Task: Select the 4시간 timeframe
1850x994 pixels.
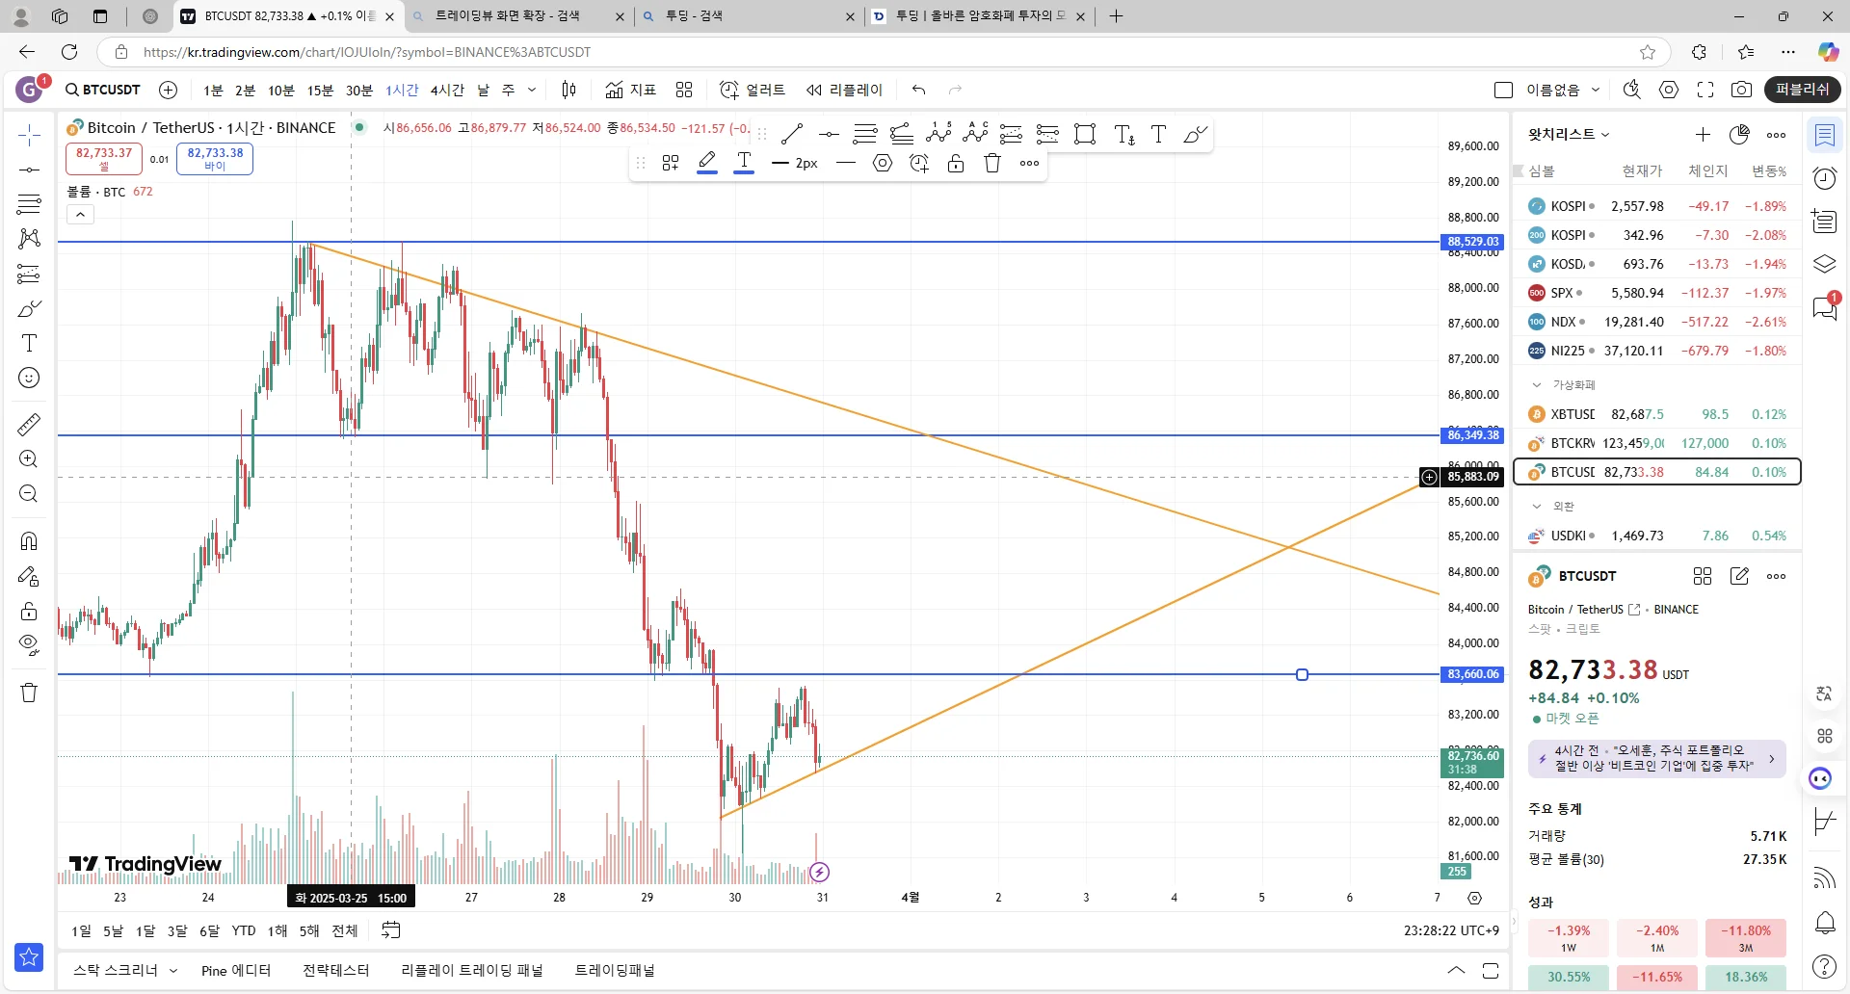Action: 447,90
